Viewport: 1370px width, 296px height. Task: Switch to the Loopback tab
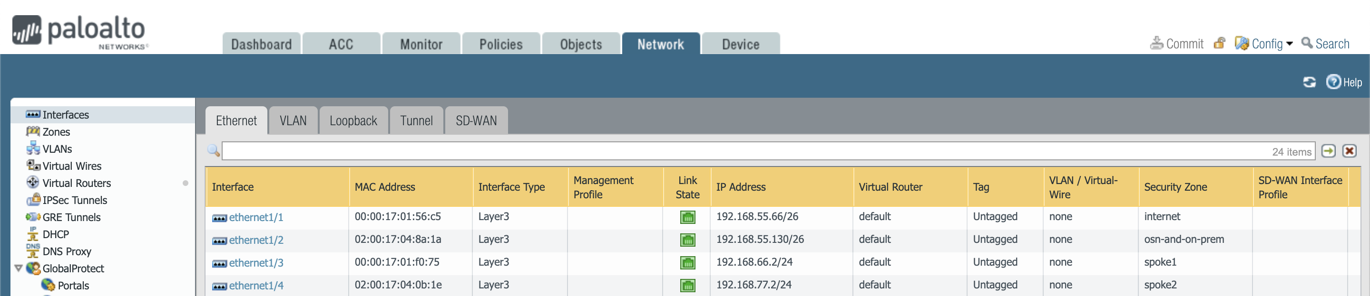click(x=353, y=121)
